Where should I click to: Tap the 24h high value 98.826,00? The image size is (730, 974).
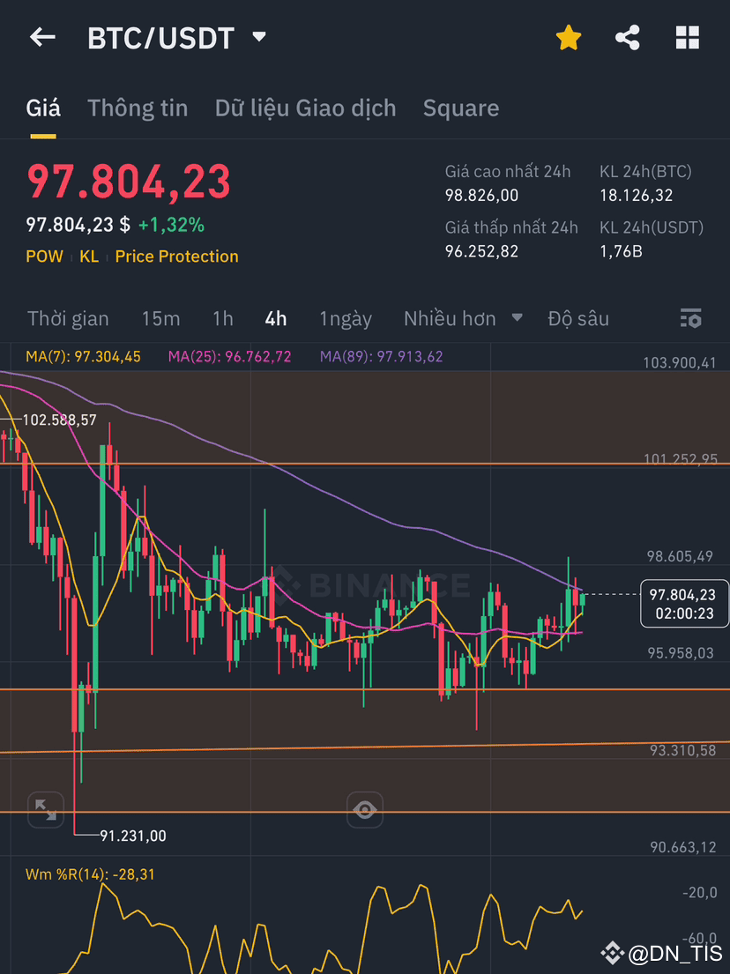tap(481, 196)
